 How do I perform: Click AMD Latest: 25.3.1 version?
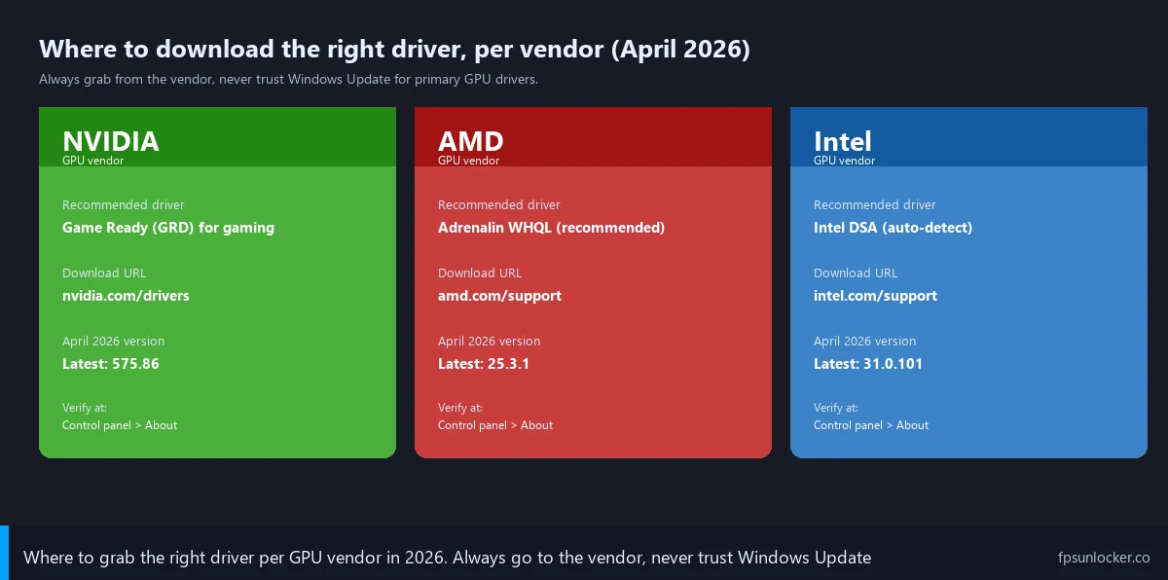484,364
